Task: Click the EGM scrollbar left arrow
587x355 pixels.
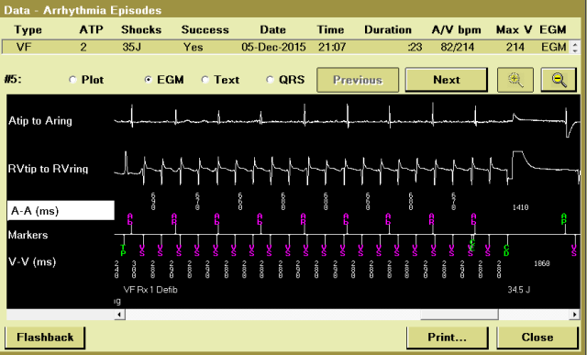Action: tap(119, 315)
